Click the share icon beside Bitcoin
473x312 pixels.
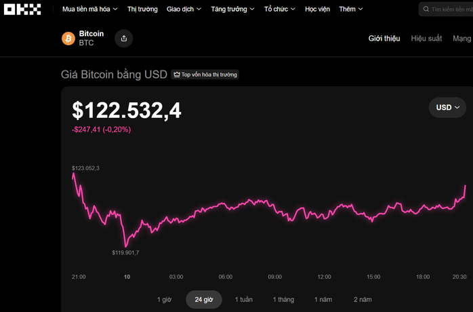click(x=123, y=39)
